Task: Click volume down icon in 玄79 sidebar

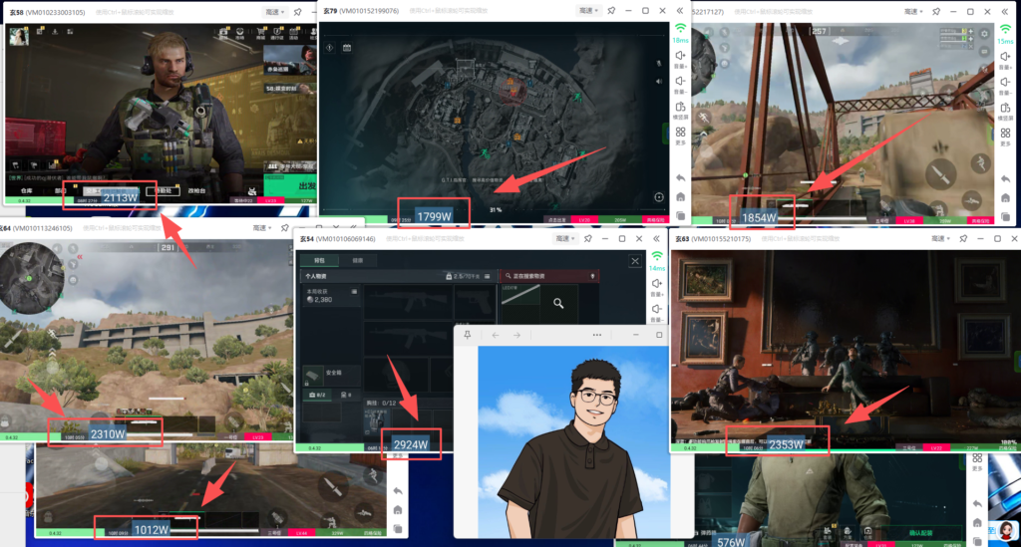Action: 680,82
